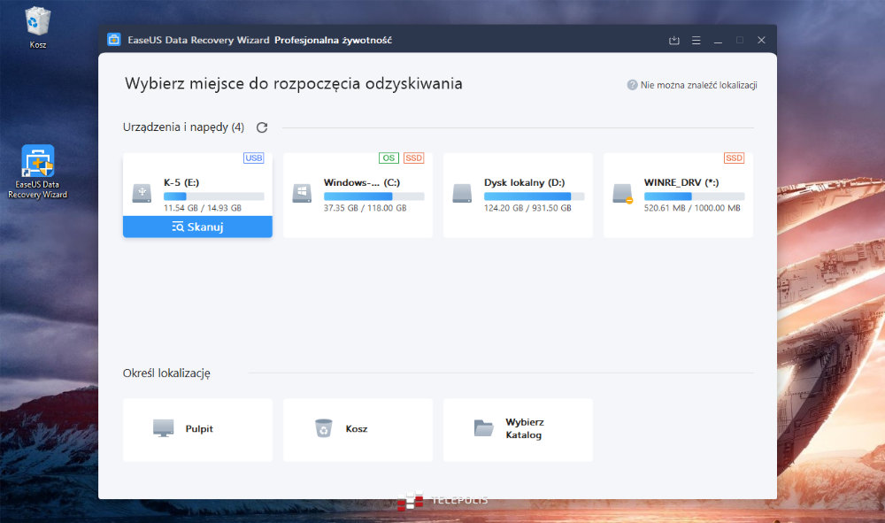Open the 'Nie można znaleźć lokalizacji' help link
This screenshot has height=523, width=885.
692,85
